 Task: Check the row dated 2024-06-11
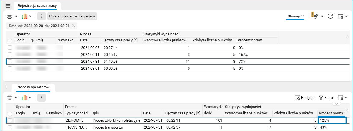(10, 54)
